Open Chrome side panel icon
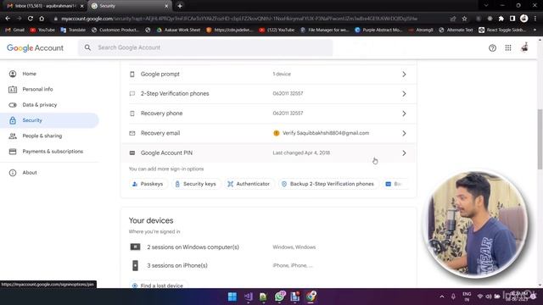This screenshot has width=543, height=305. pyautogui.click(x=512, y=19)
